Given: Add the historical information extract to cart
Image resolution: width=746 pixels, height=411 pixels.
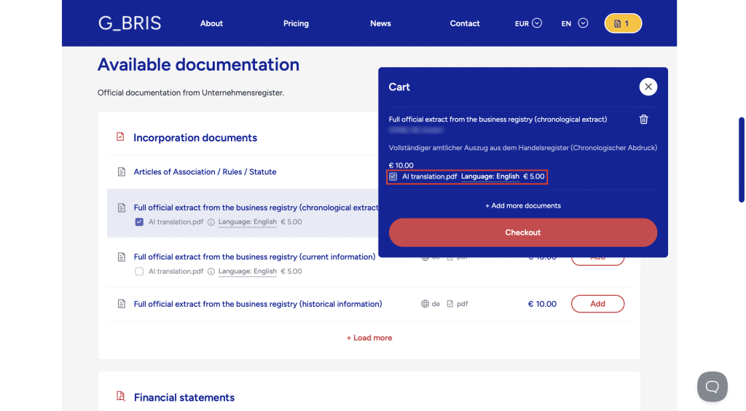Looking at the screenshot, I should (597, 304).
